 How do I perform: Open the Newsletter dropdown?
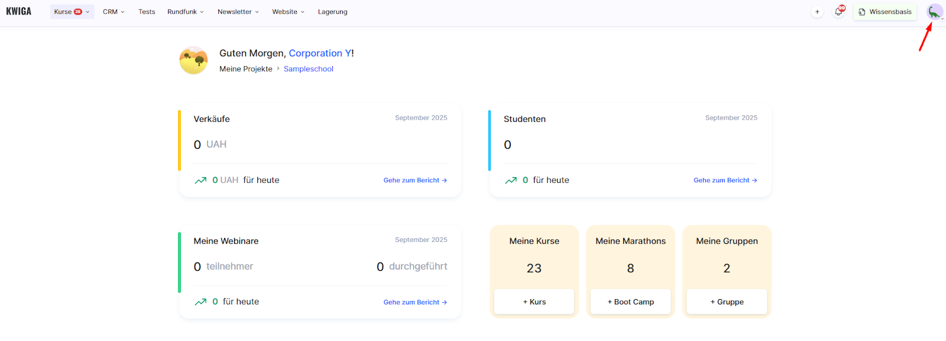click(x=238, y=12)
